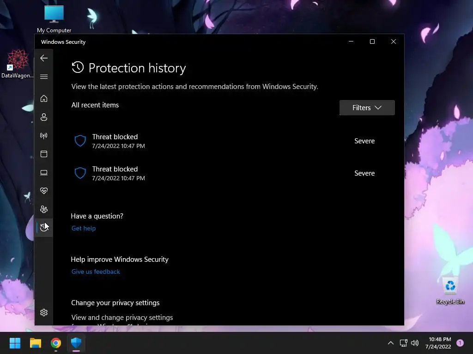Open notification badge in taskbar
The image size is (473, 354).
click(460, 343)
